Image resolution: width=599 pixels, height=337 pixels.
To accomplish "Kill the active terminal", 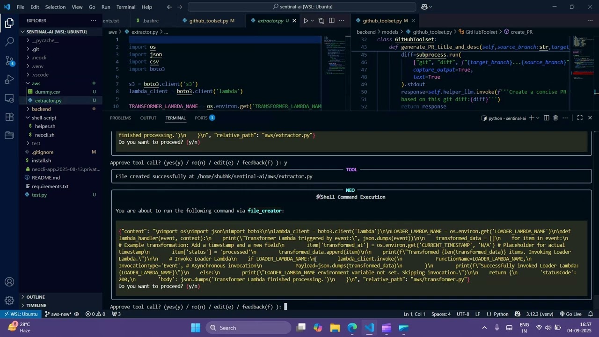I will click(555, 118).
